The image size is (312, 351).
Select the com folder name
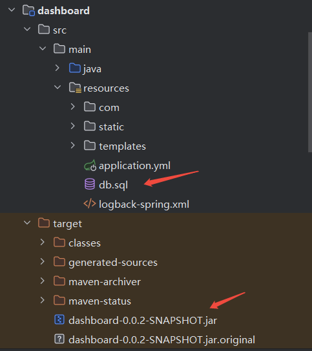coord(109,108)
